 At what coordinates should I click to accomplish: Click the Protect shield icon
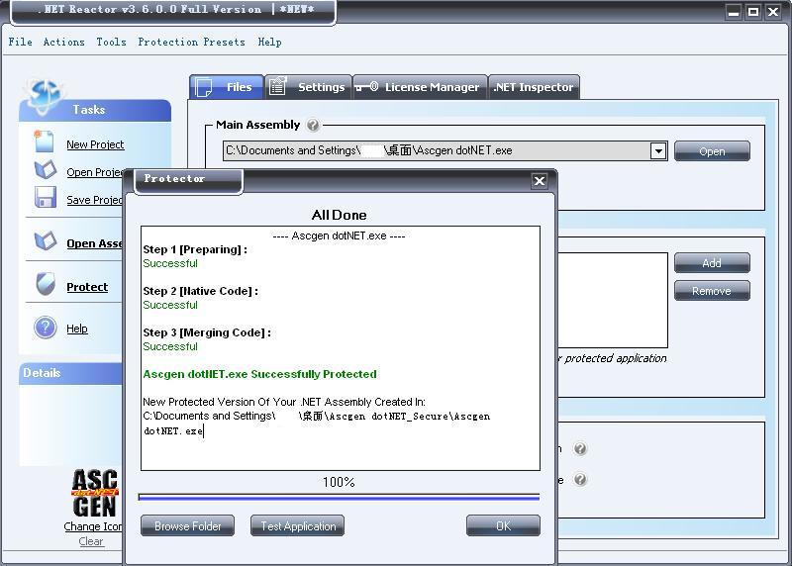[46, 284]
